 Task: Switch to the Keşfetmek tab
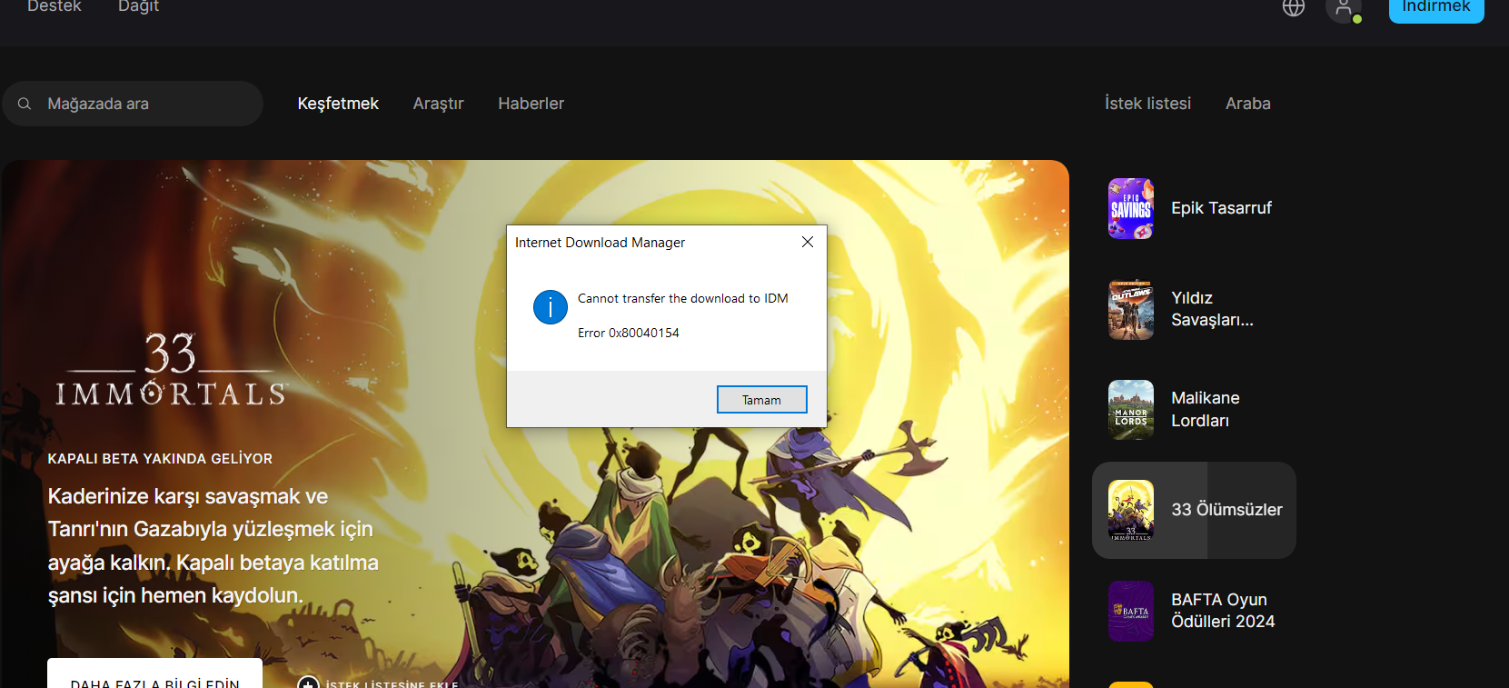point(338,104)
